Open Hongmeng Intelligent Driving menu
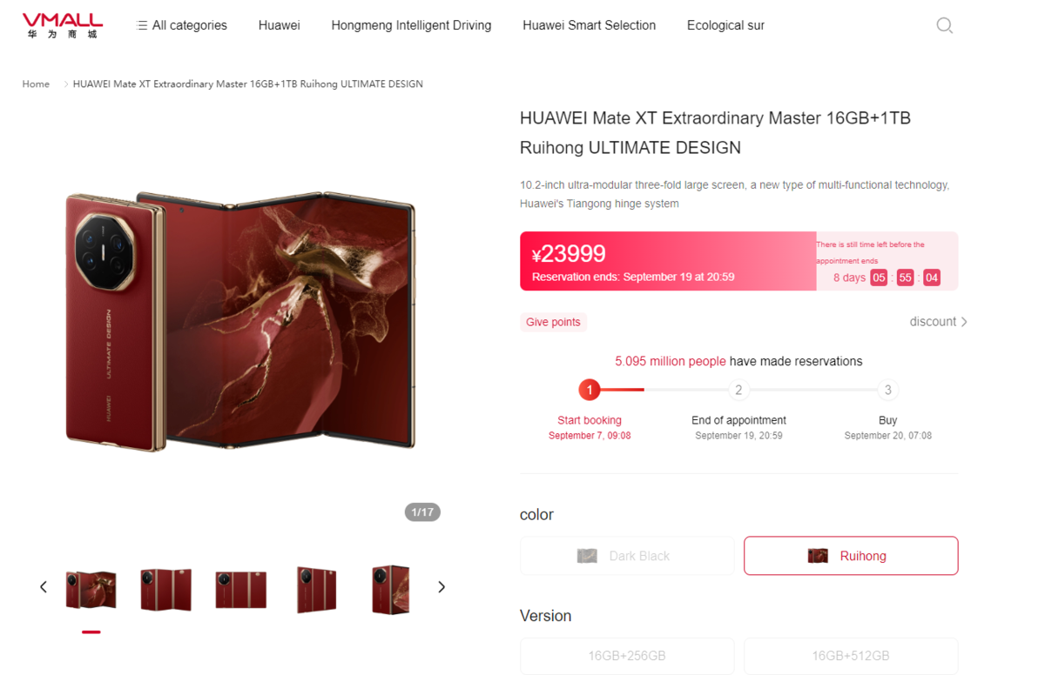1045x675 pixels. click(411, 25)
